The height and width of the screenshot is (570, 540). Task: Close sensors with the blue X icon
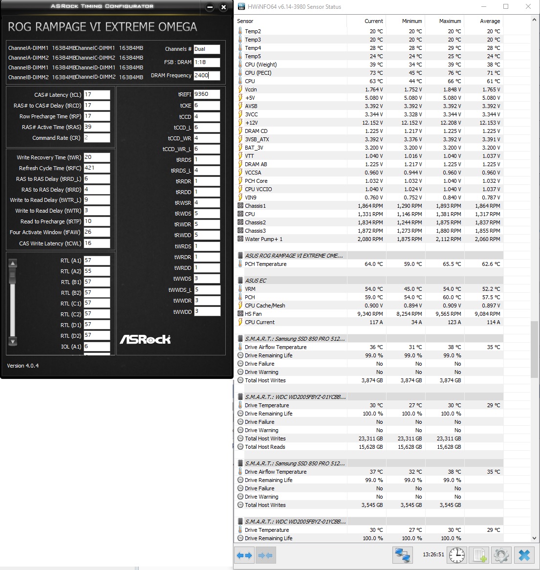pos(524,555)
